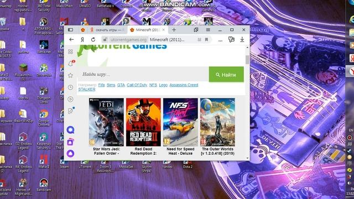Launch Alice assistant at the sidebar bottom

(x=70, y=154)
